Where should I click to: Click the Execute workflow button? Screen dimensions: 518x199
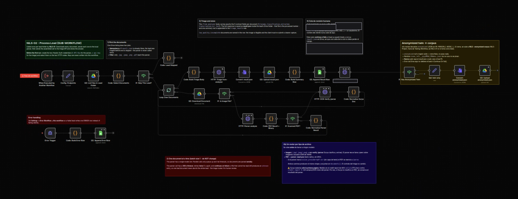click(30, 76)
